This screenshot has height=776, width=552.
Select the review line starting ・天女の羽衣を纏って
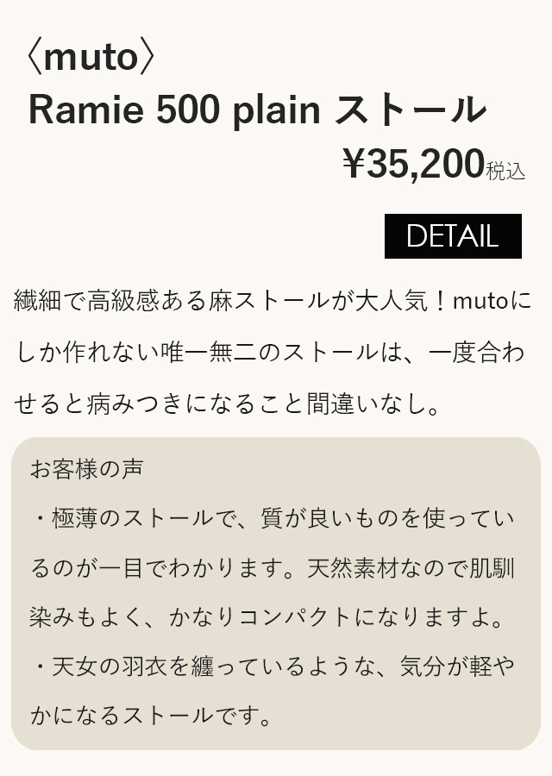(x=273, y=666)
